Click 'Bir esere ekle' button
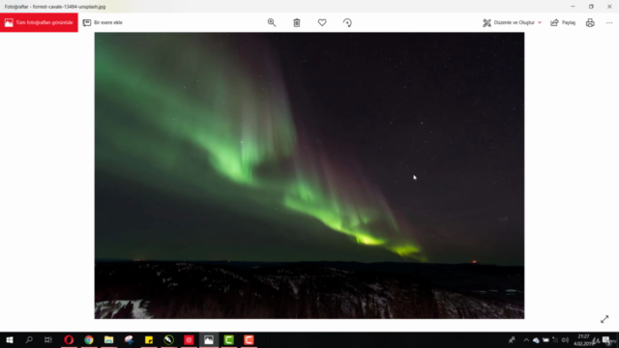 (103, 22)
